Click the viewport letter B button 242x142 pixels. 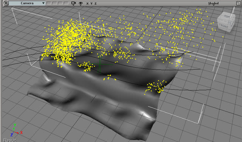pos(6,3)
